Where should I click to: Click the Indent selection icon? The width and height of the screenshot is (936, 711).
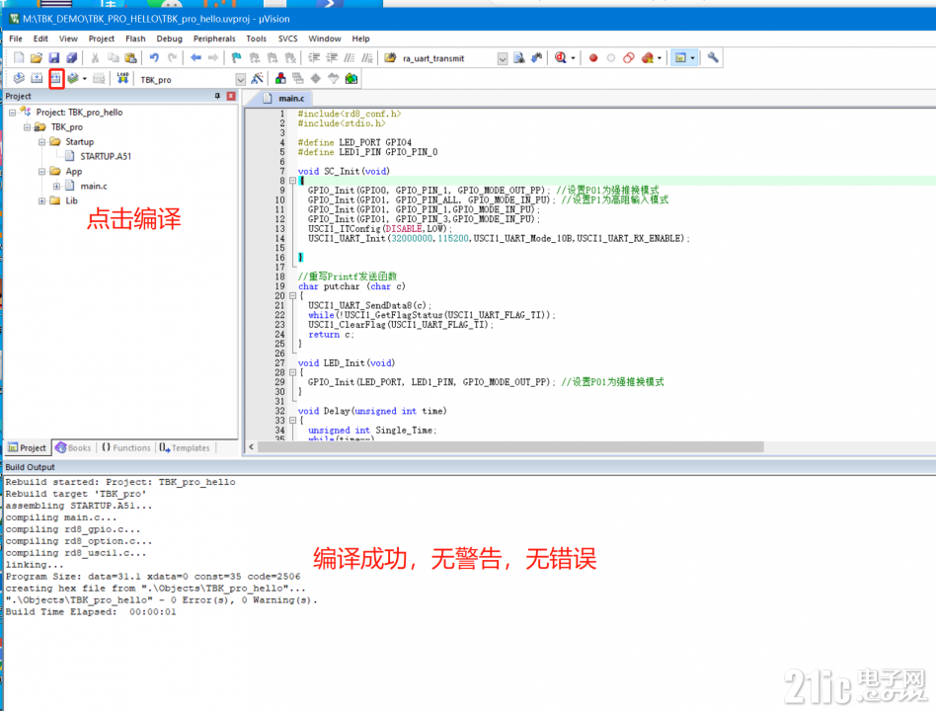pyautogui.click(x=314, y=58)
